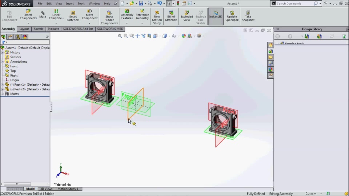
Task: Click the Zoom to Fit icon
Action: (x=120, y=36)
